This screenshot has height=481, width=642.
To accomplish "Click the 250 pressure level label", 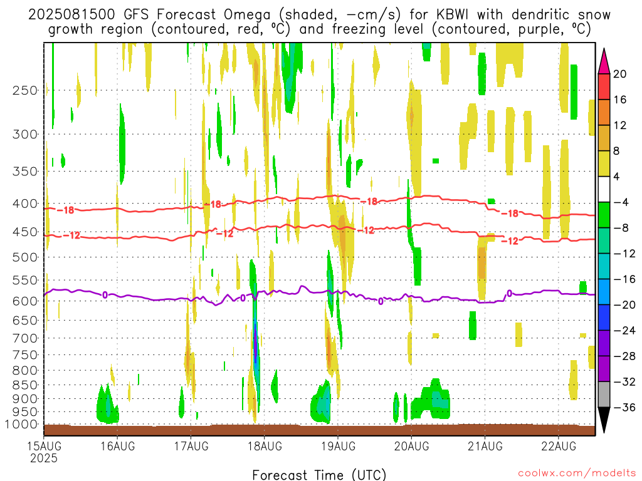I will pyautogui.click(x=25, y=90).
